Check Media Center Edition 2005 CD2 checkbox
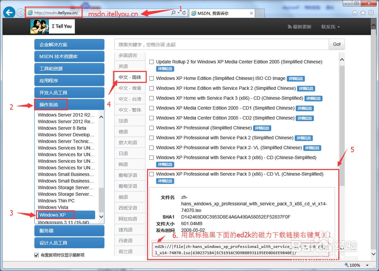 (x=152, y=118)
